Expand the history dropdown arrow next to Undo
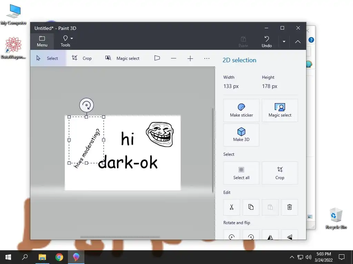 point(284,42)
